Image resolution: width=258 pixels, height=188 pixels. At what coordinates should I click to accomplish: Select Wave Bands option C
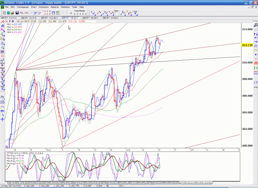click(85, 14)
